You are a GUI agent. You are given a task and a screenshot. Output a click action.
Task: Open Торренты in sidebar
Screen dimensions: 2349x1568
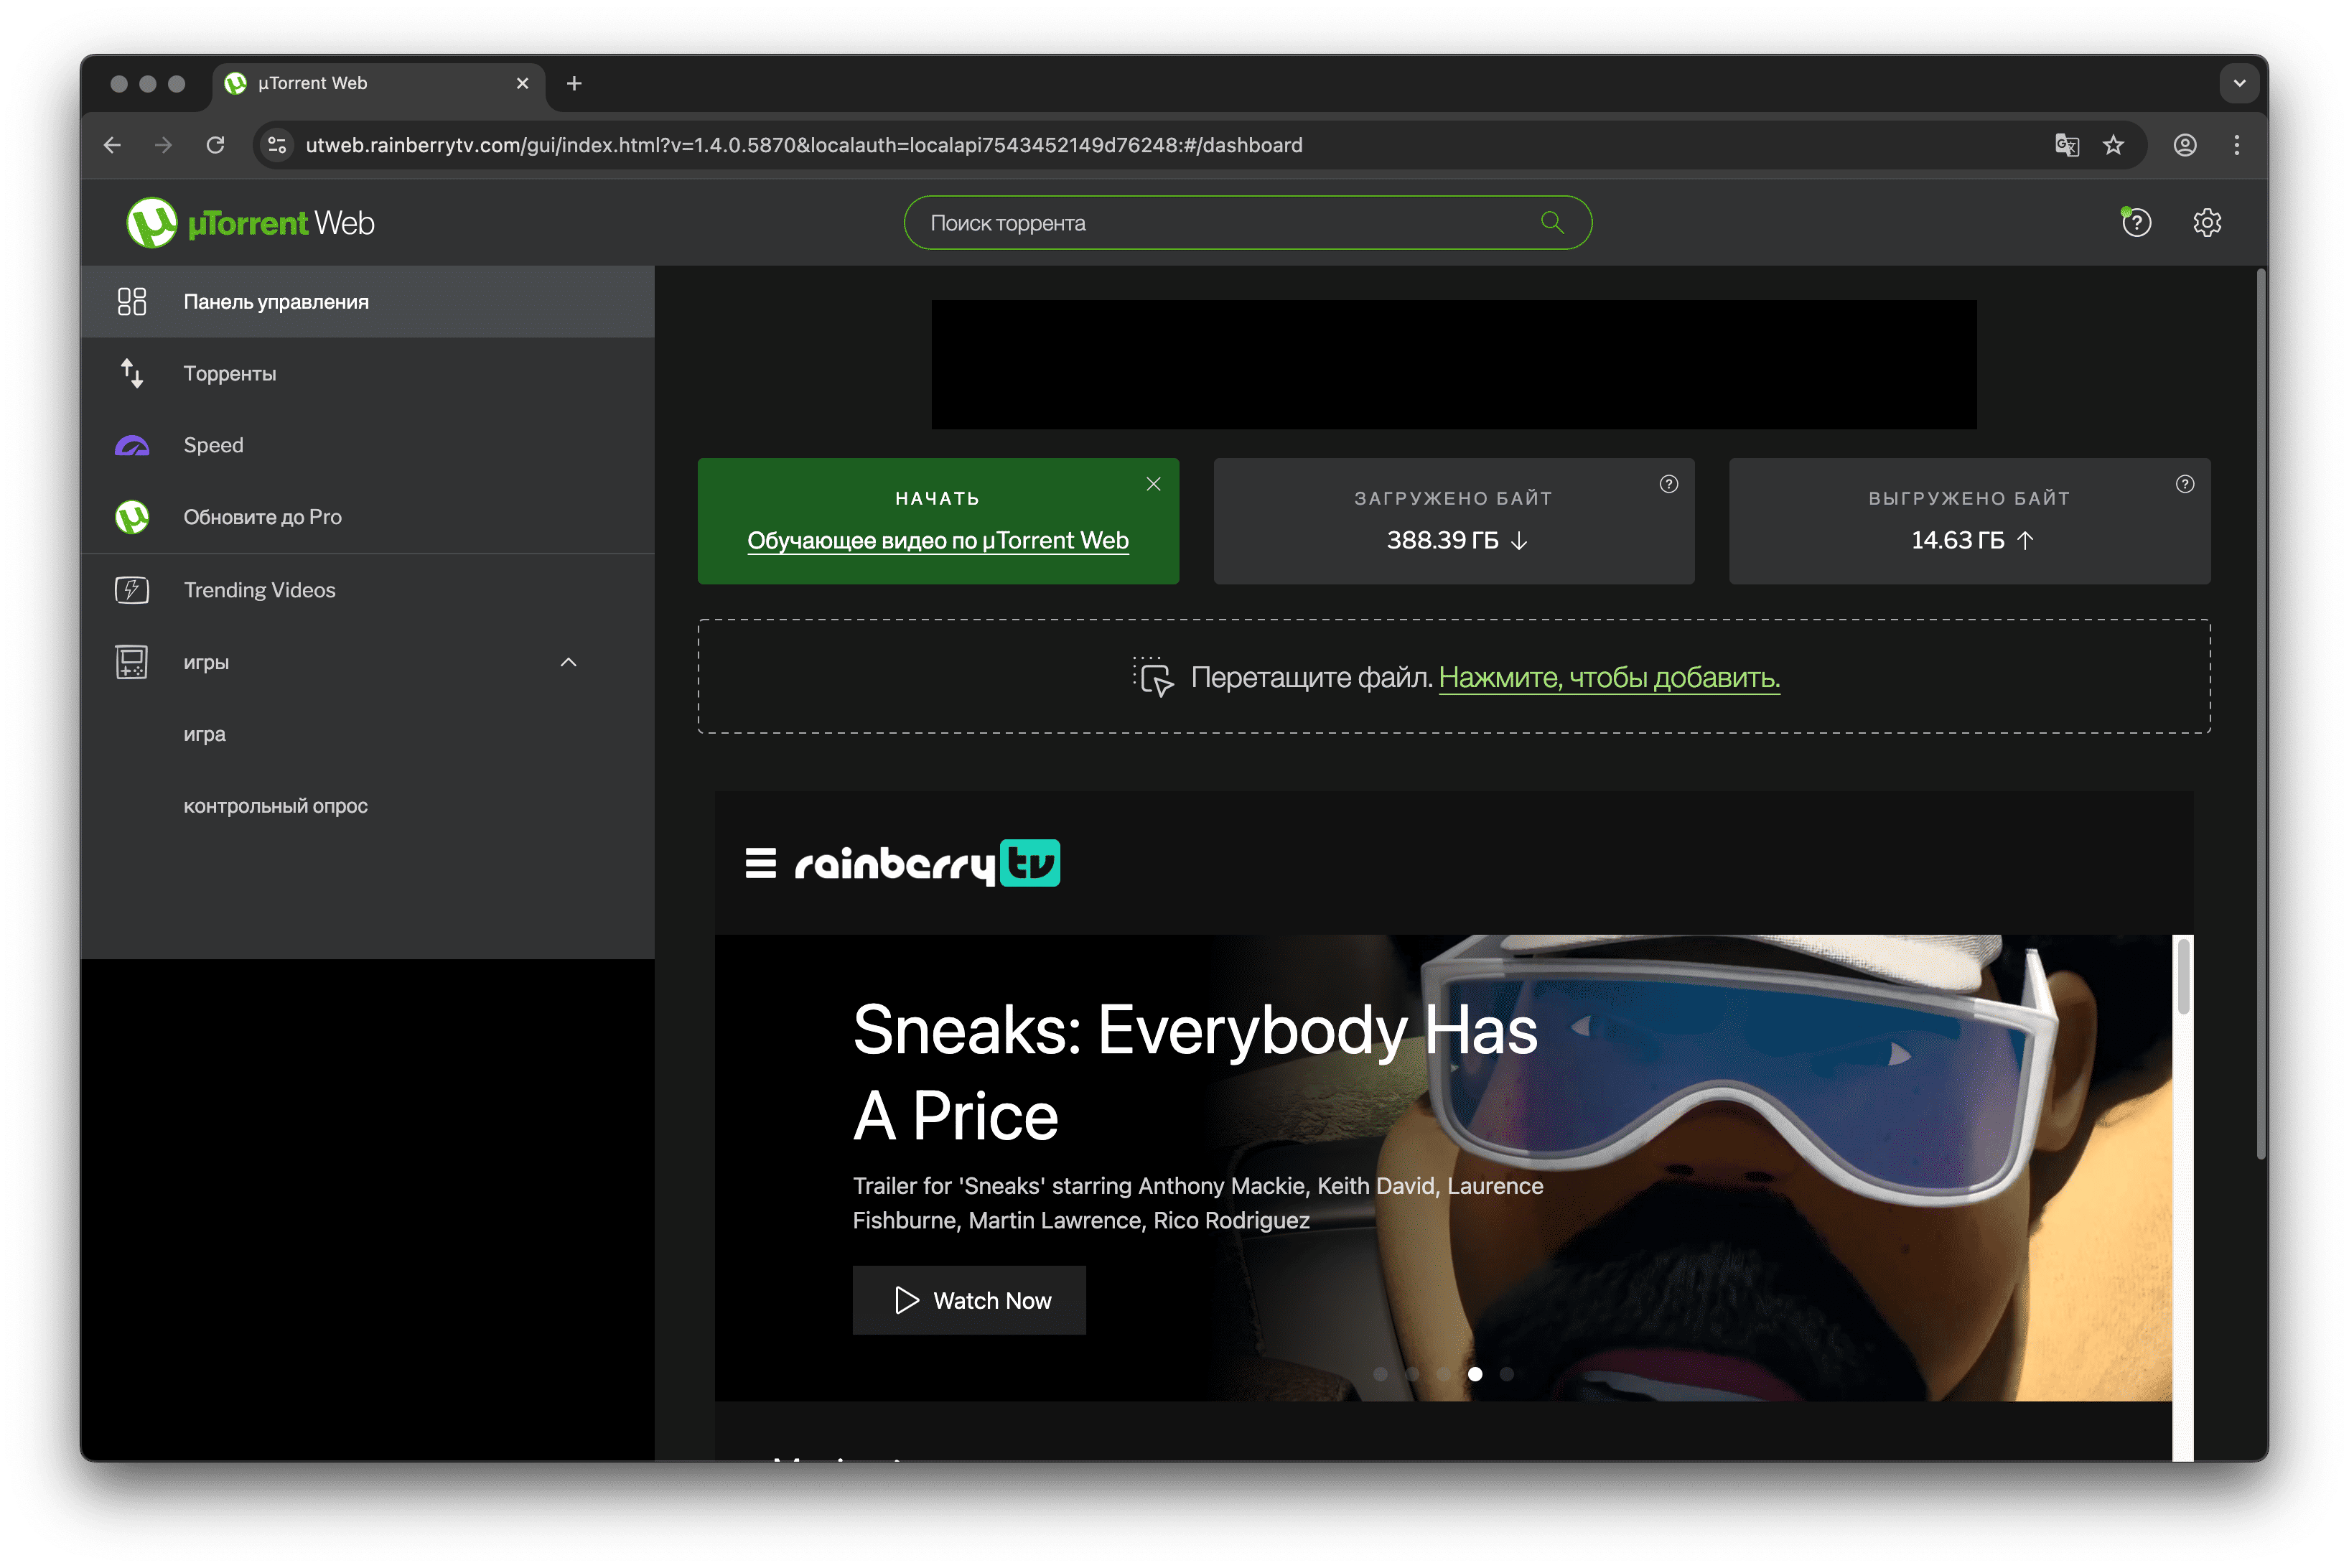(367, 373)
